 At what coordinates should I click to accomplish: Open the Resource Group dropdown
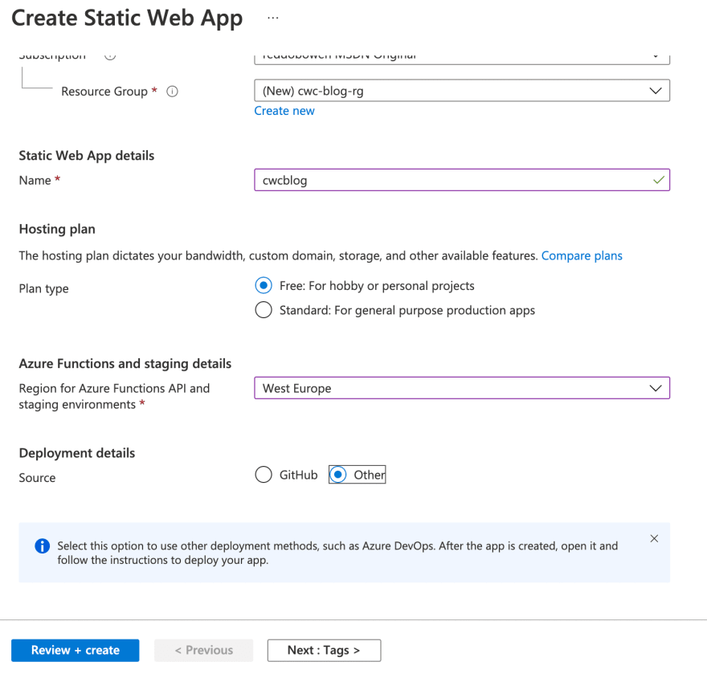pos(462,91)
